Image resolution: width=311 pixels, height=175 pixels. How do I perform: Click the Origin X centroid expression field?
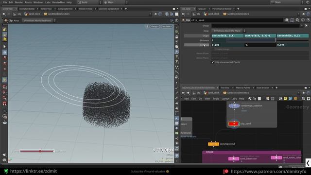pos(227,35)
